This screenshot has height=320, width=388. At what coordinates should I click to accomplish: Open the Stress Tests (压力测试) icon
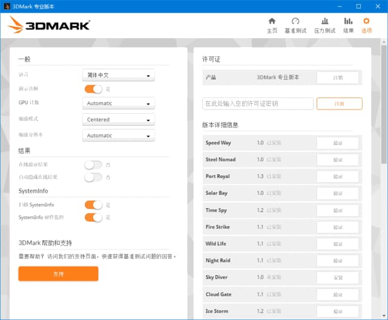click(325, 22)
